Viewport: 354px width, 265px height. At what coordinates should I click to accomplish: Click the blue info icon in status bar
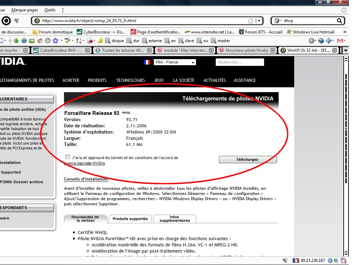(x=330, y=261)
